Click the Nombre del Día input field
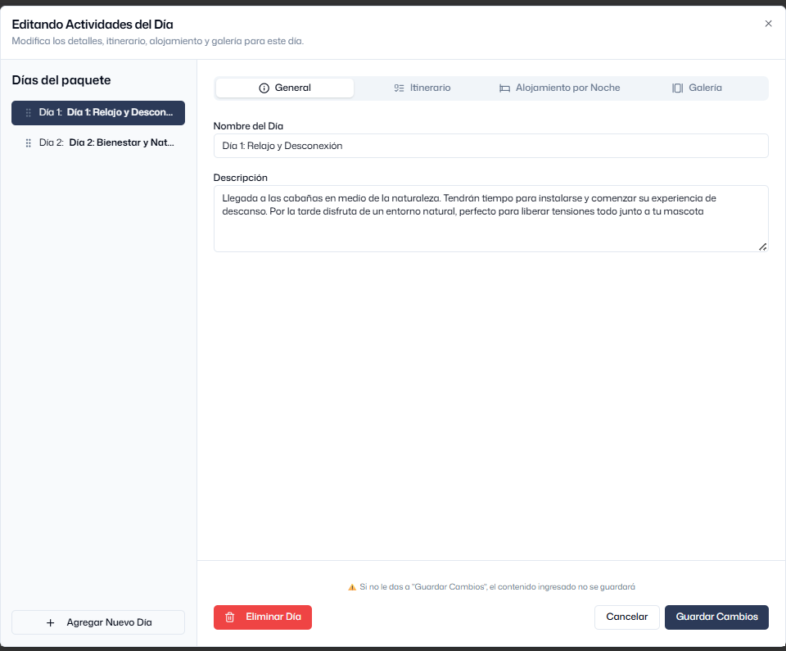 pos(490,145)
